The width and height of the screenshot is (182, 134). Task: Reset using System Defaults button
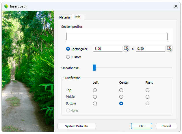click(x=76, y=126)
